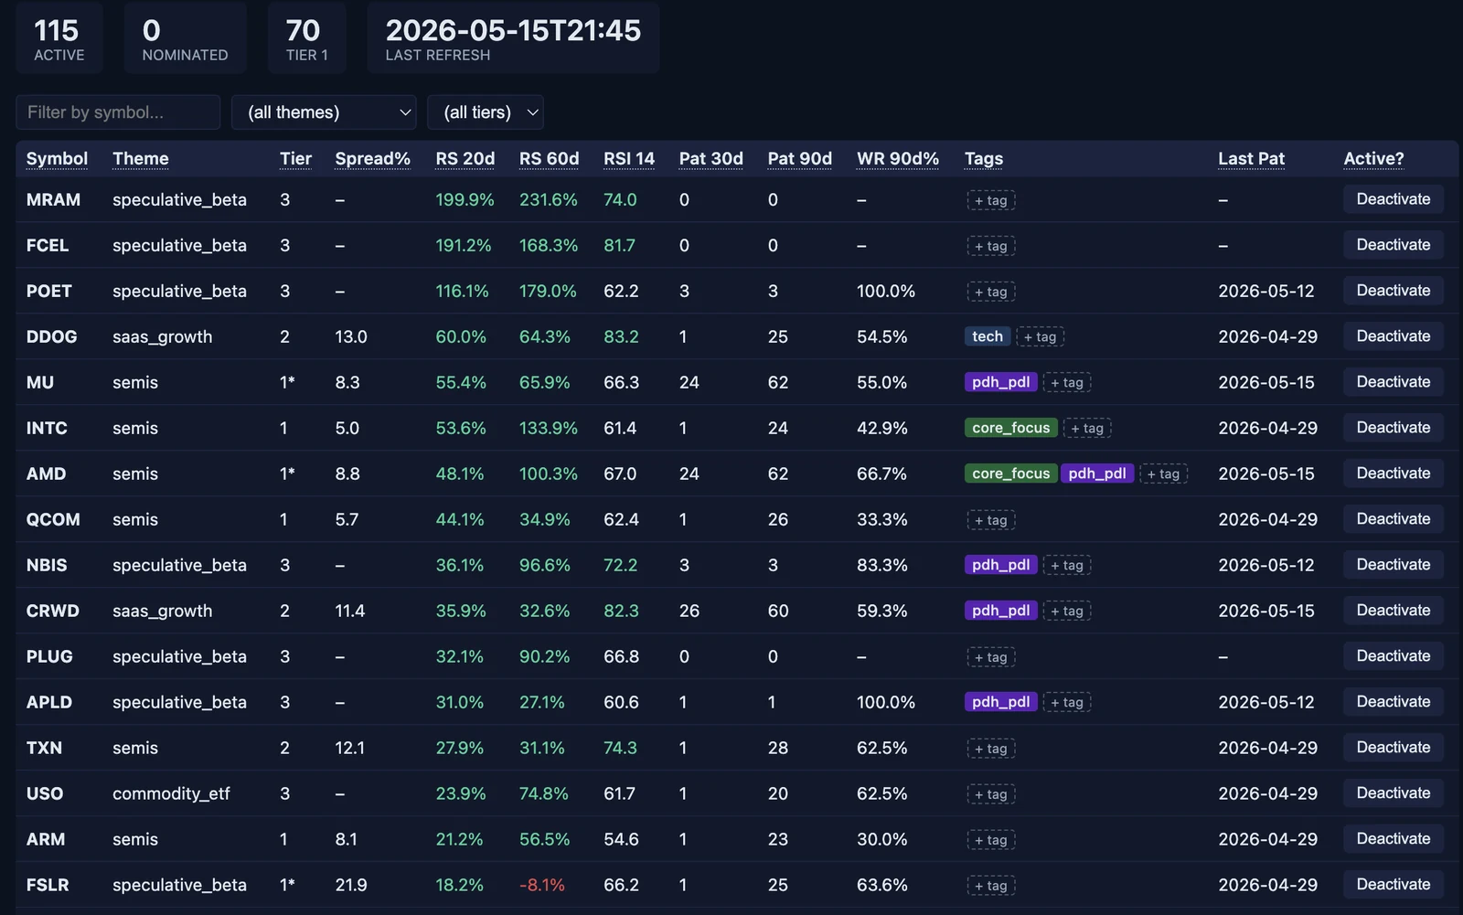Image resolution: width=1463 pixels, height=915 pixels.
Task: Sort by Spread% column header
Action: pyautogui.click(x=372, y=158)
